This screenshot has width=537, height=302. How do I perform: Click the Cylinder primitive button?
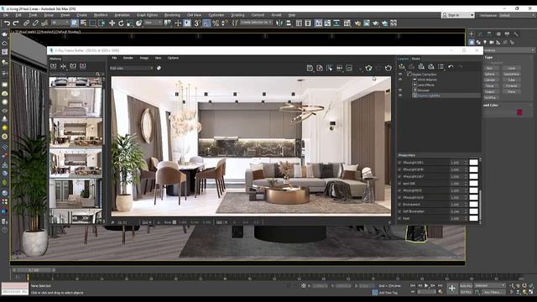[490, 81]
